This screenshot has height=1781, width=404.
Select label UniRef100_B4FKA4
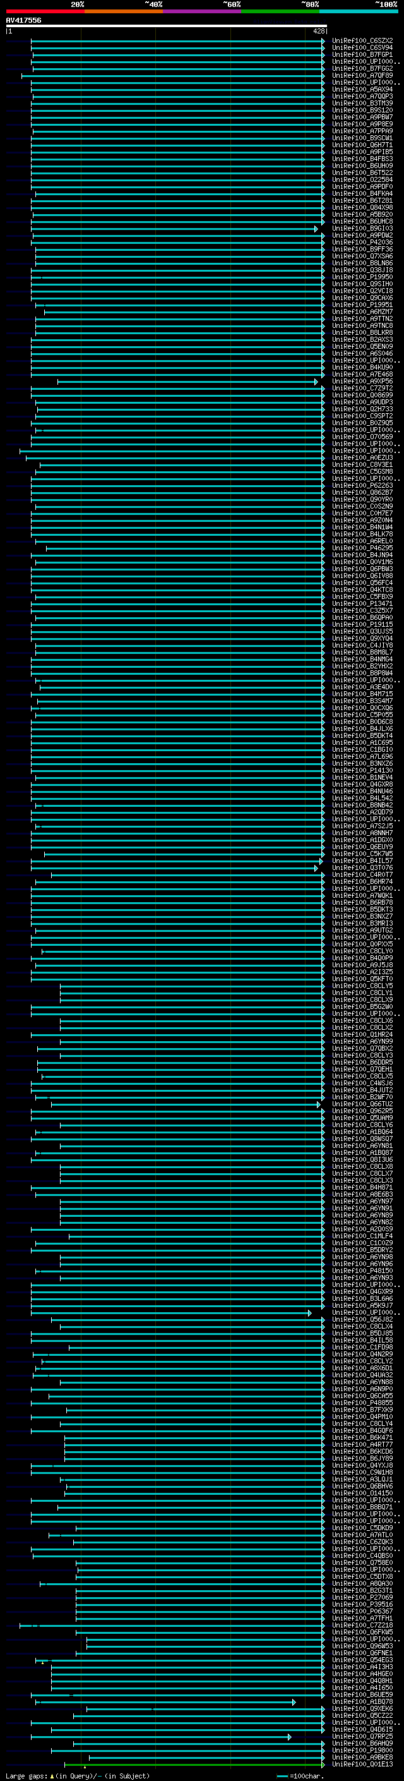(362, 193)
